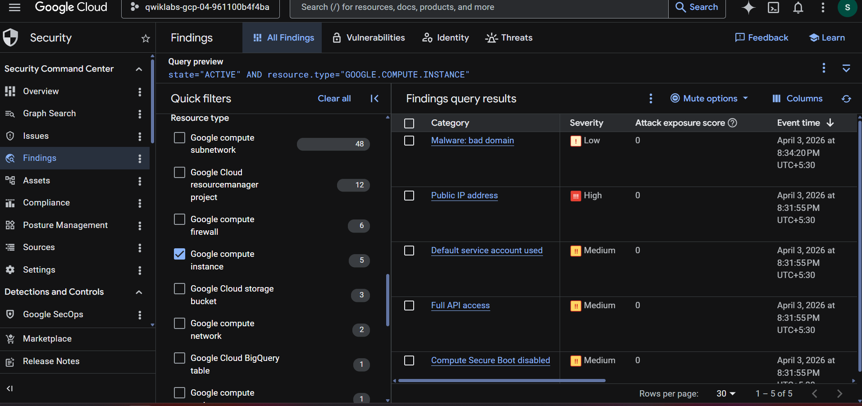The width and height of the screenshot is (862, 406).
Task: Open more options for Google SecOps
Action: coord(140,315)
